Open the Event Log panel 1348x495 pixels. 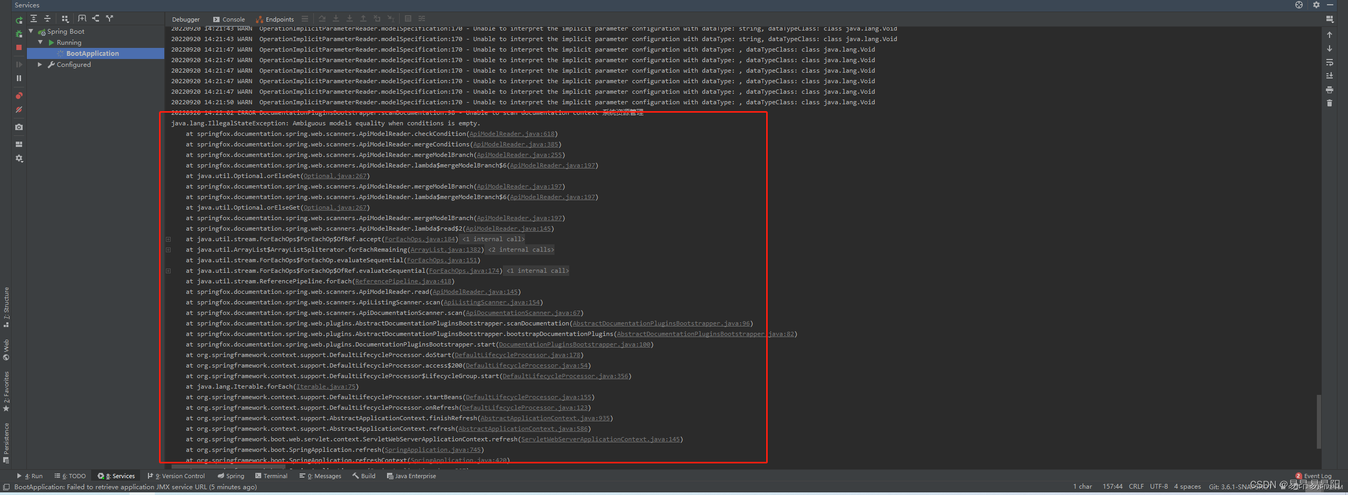1313,476
